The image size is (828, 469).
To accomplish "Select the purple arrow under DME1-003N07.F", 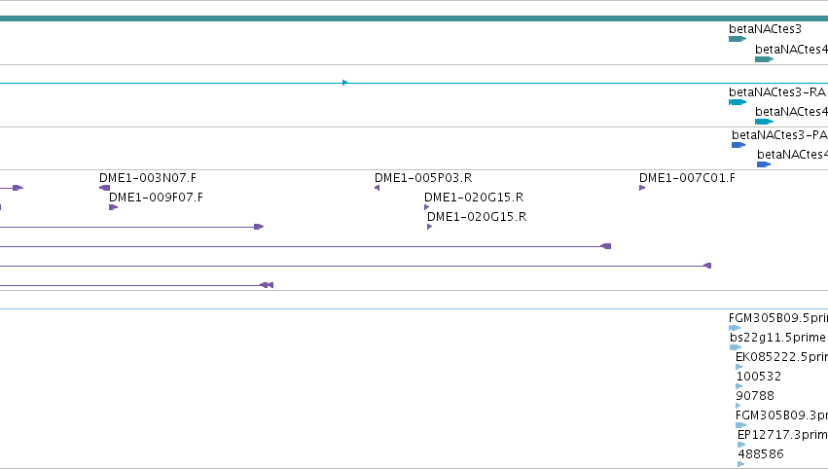I will (104, 188).
